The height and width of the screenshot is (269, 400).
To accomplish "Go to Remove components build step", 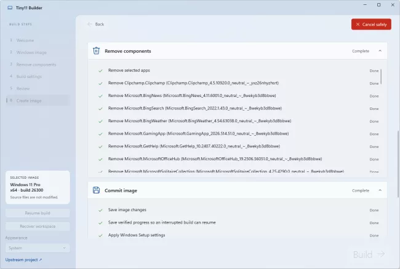I will (38, 64).
